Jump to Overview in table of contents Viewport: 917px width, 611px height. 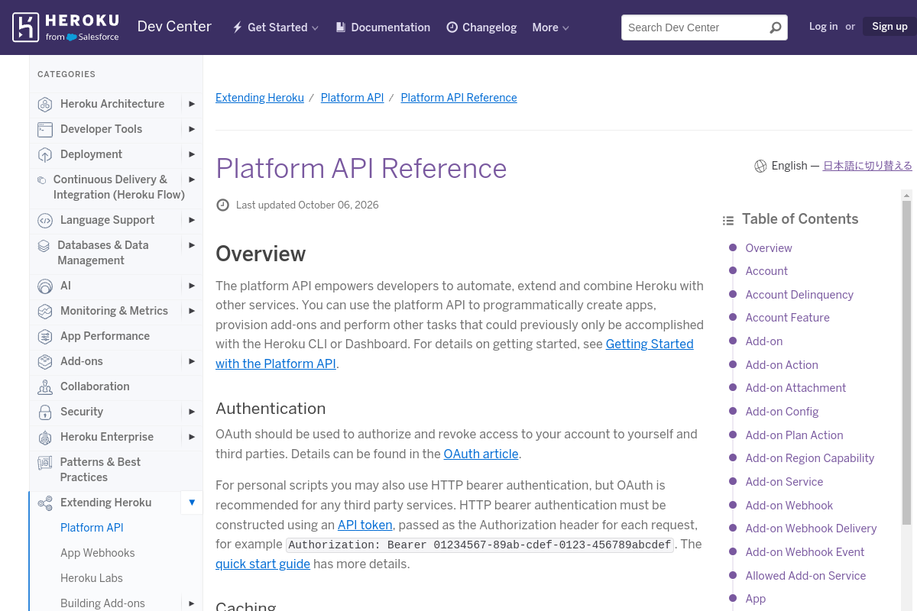769,248
